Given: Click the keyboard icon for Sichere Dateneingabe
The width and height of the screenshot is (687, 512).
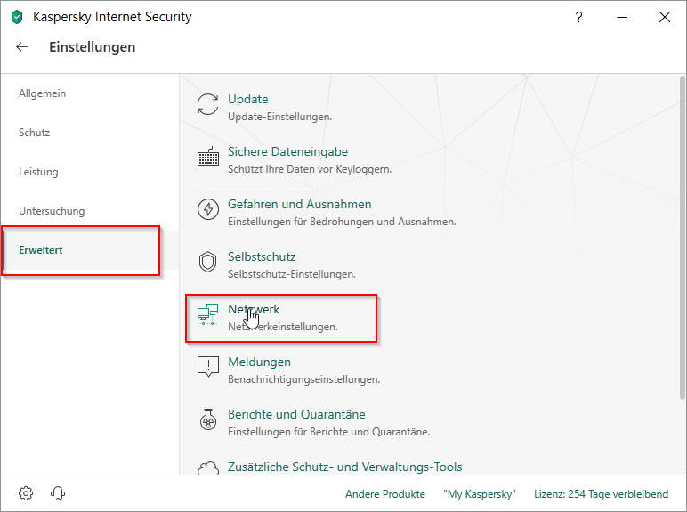Looking at the screenshot, I should [207, 158].
